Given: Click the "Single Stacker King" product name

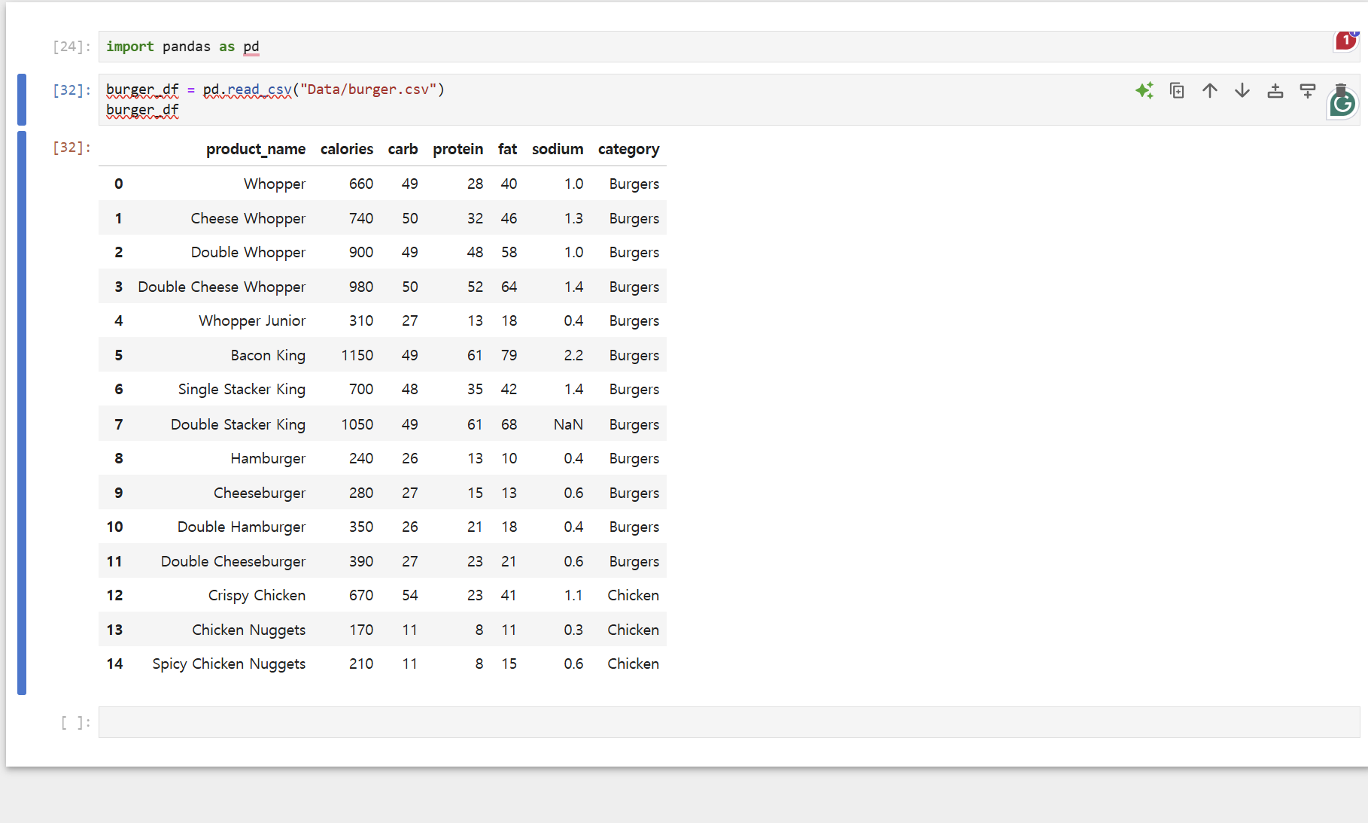Looking at the screenshot, I should 242,389.
